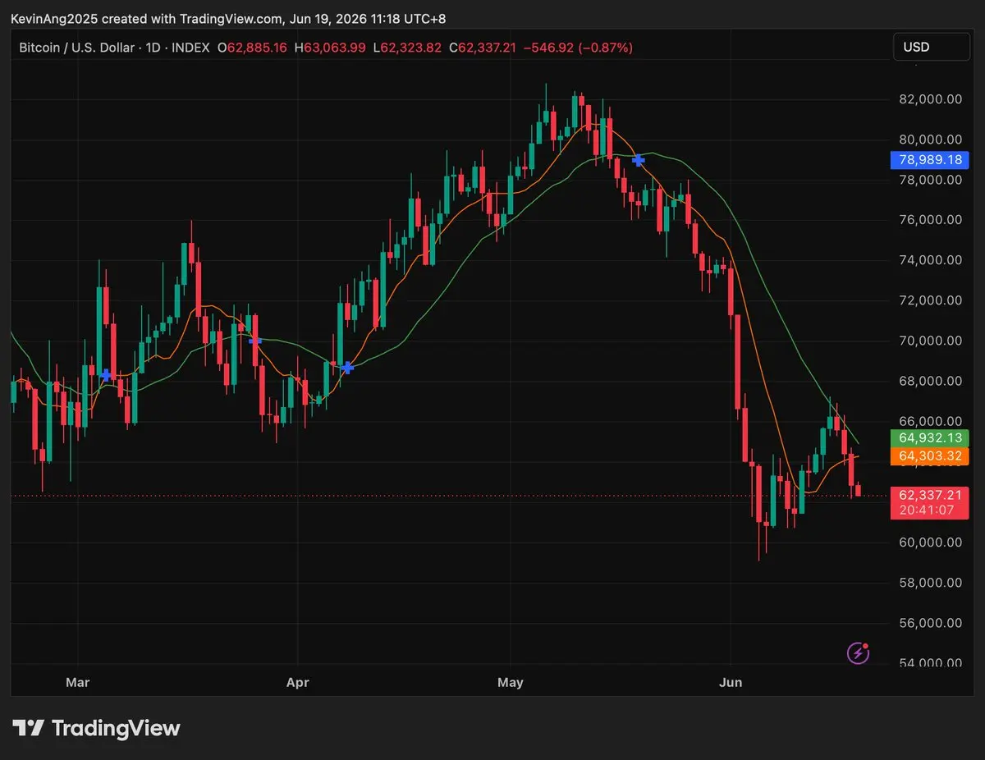The image size is (985, 760).
Task: Click the 58,000.00 price axis label
Action: click(x=931, y=583)
